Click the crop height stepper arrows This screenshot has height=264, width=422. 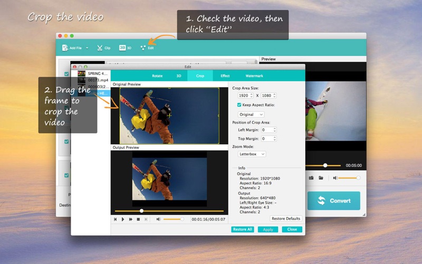[x=274, y=96]
